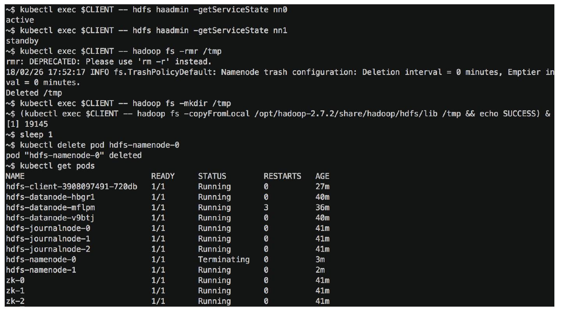This screenshot has height=316, width=561.
Task: Click the hdfs-namenode-0 row's Terminating status
Action: (224, 259)
